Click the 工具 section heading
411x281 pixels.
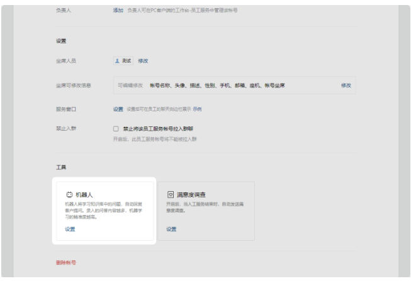tap(60, 168)
